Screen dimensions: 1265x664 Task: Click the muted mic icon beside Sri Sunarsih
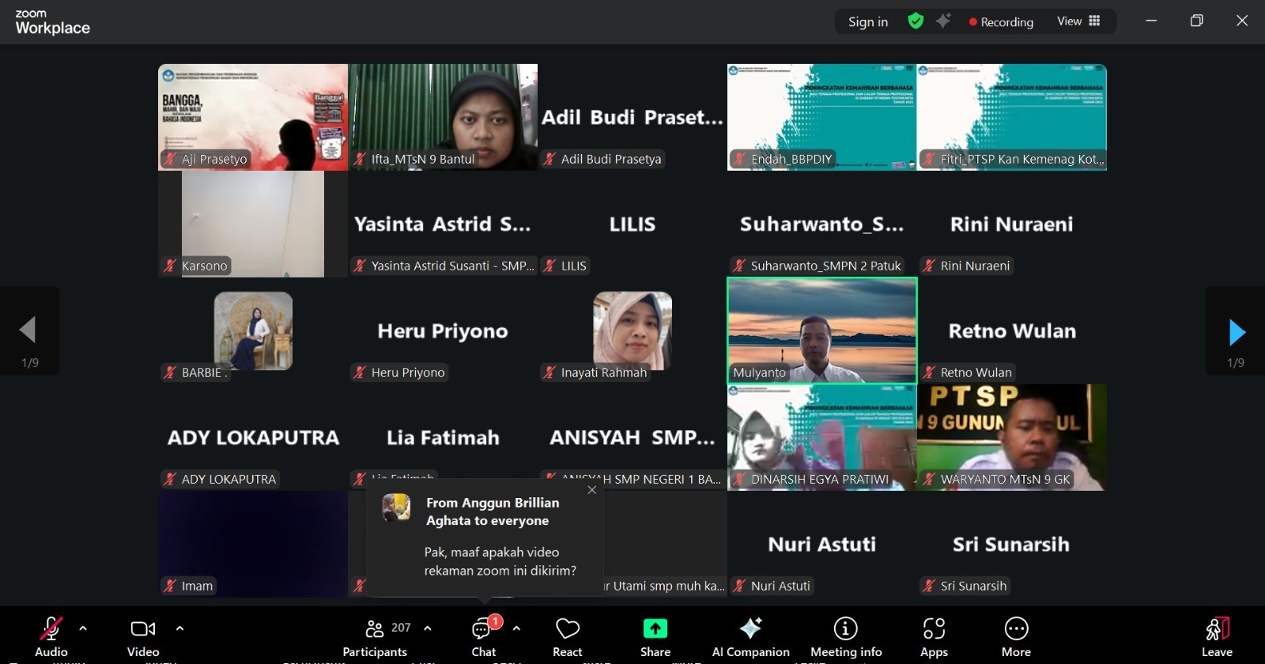(928, 586)
